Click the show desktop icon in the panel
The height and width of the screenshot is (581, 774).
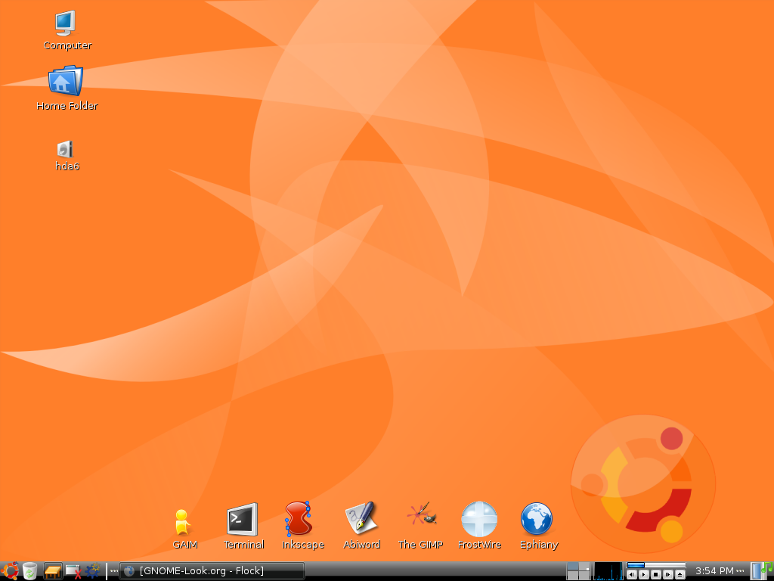53,571
